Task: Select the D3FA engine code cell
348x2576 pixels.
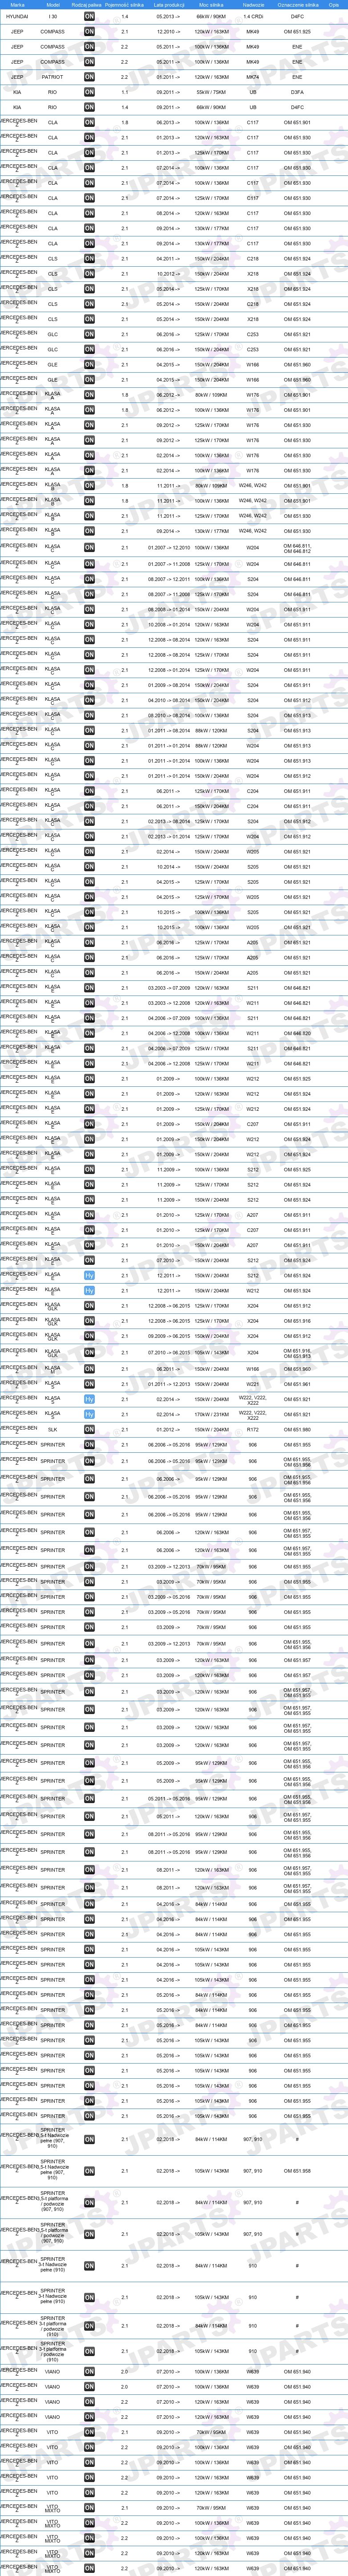Action: 297,92
